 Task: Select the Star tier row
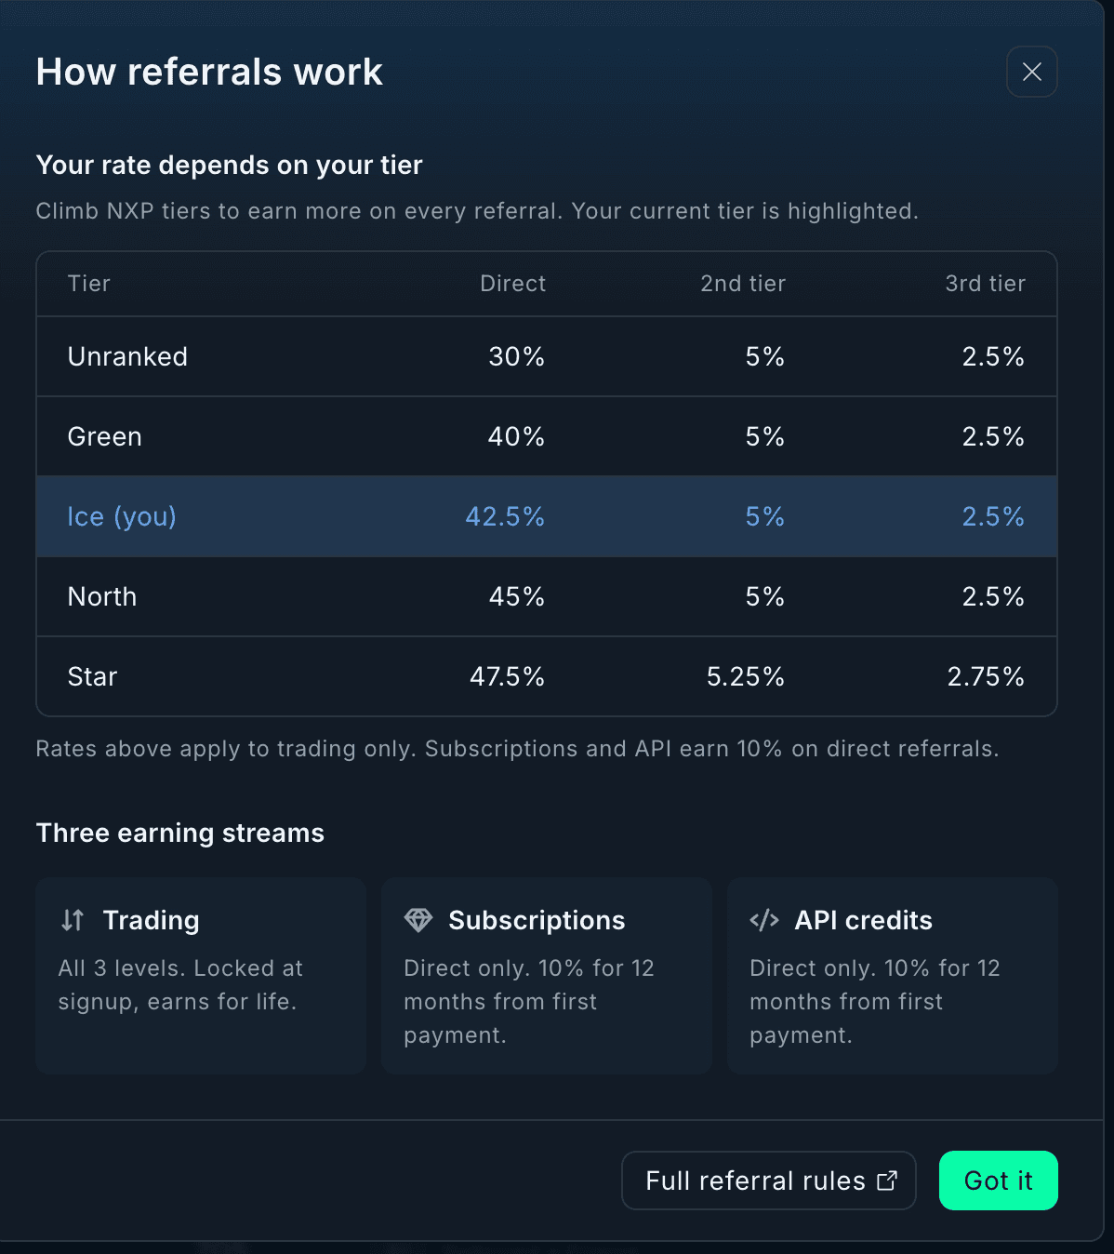[x=547, y=676]
